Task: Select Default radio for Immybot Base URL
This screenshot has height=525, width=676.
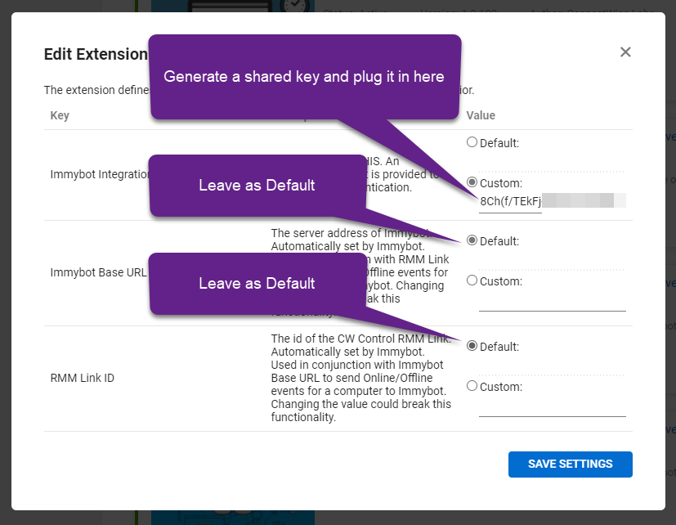Action: 472,240
